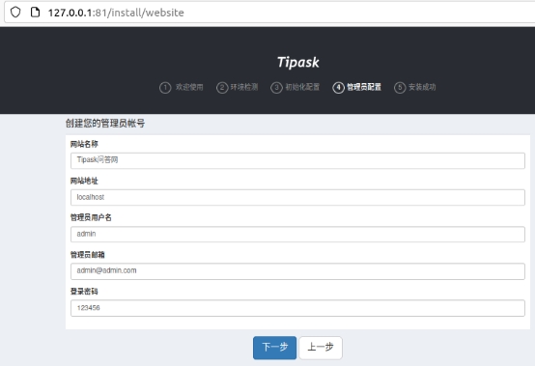Select step 1 欢迎使用
The image size is (535, 366).
[x=182, y=87]
